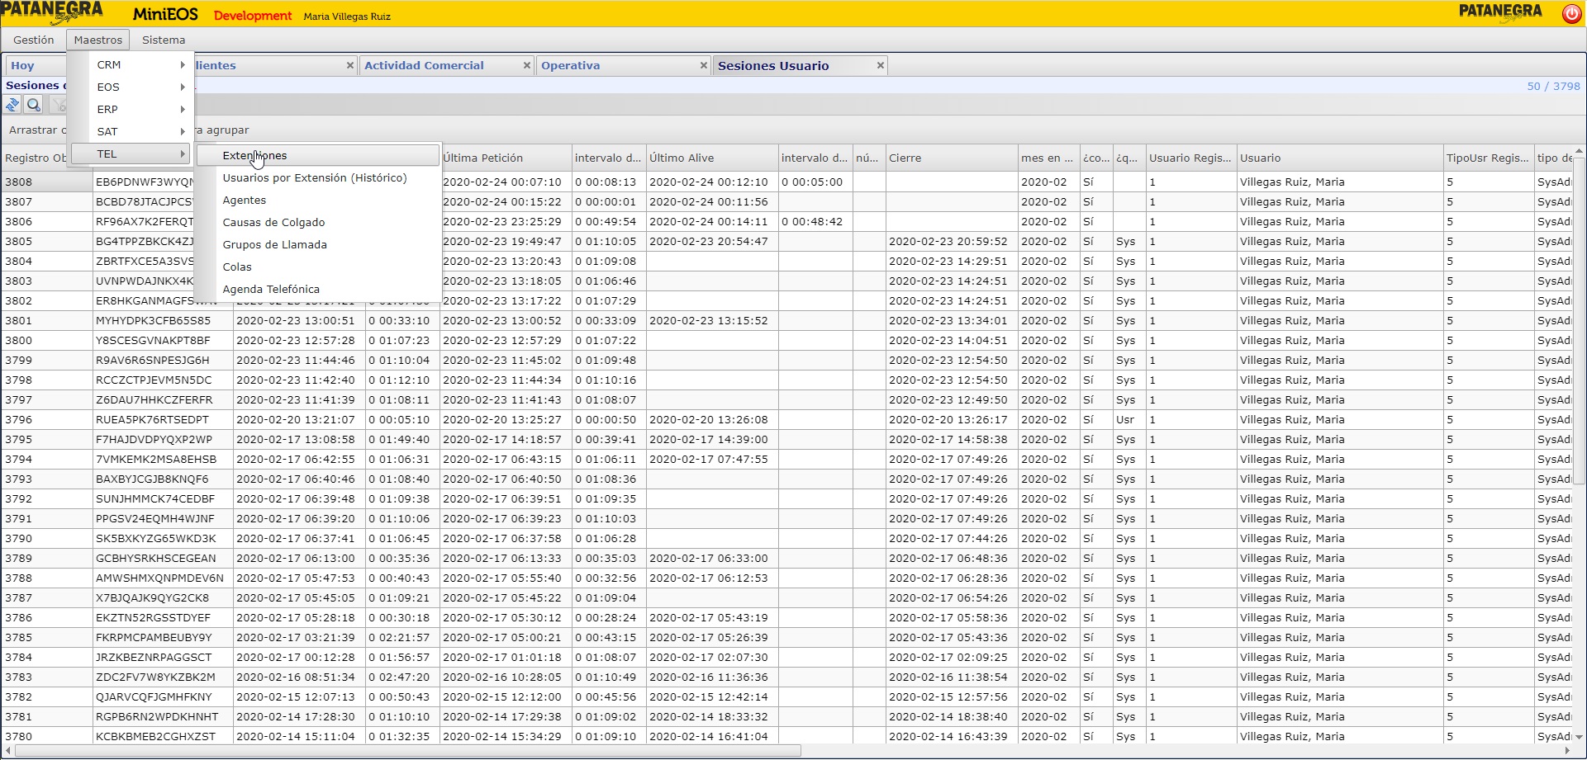The height and width of the screenshot is (760, 1587).
Task: Click the MiniEOS application title
Action: [165, 15]
